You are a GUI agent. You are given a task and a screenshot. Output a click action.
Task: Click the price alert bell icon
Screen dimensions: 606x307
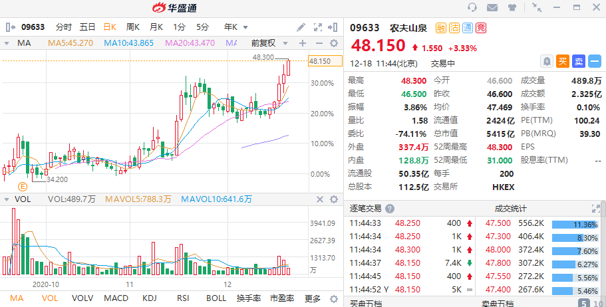tap(546, 61)
